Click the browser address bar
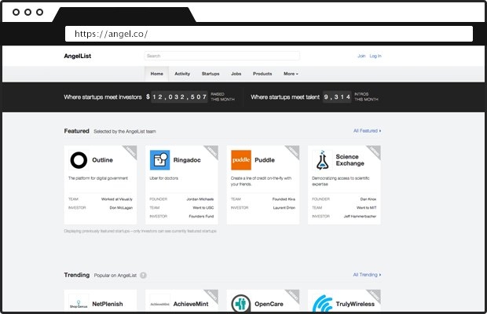The width and height of the screenshot is (487, 314). click(269, 34)
